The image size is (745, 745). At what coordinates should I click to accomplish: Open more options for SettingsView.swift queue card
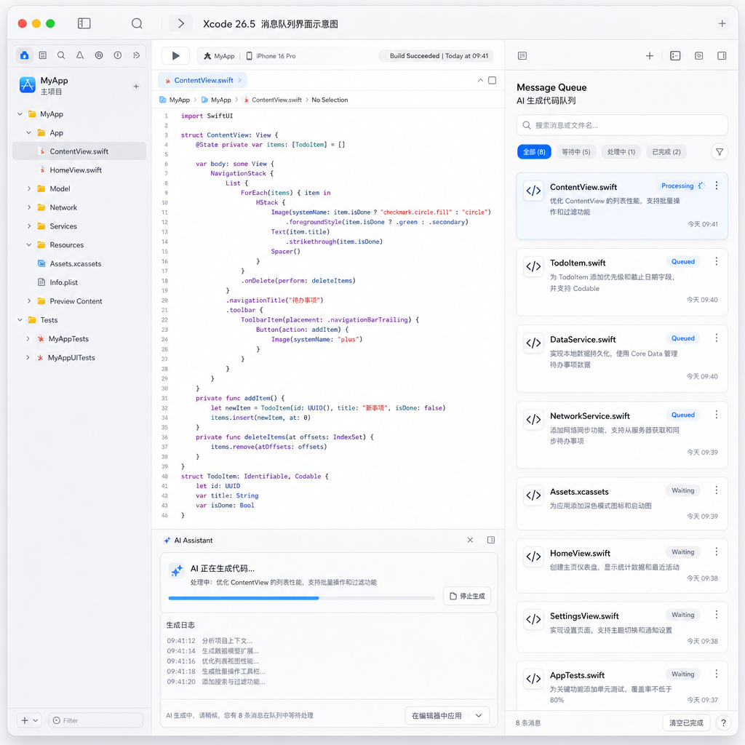[x=717, y=614]
